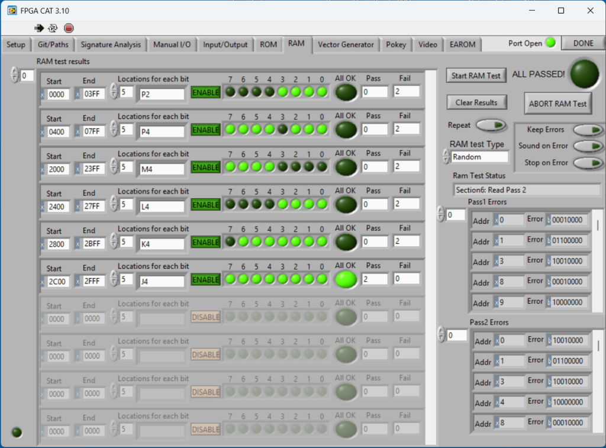Click the ALL PASSED round LED indicator
Screen dimensions: 606x448
584,73
